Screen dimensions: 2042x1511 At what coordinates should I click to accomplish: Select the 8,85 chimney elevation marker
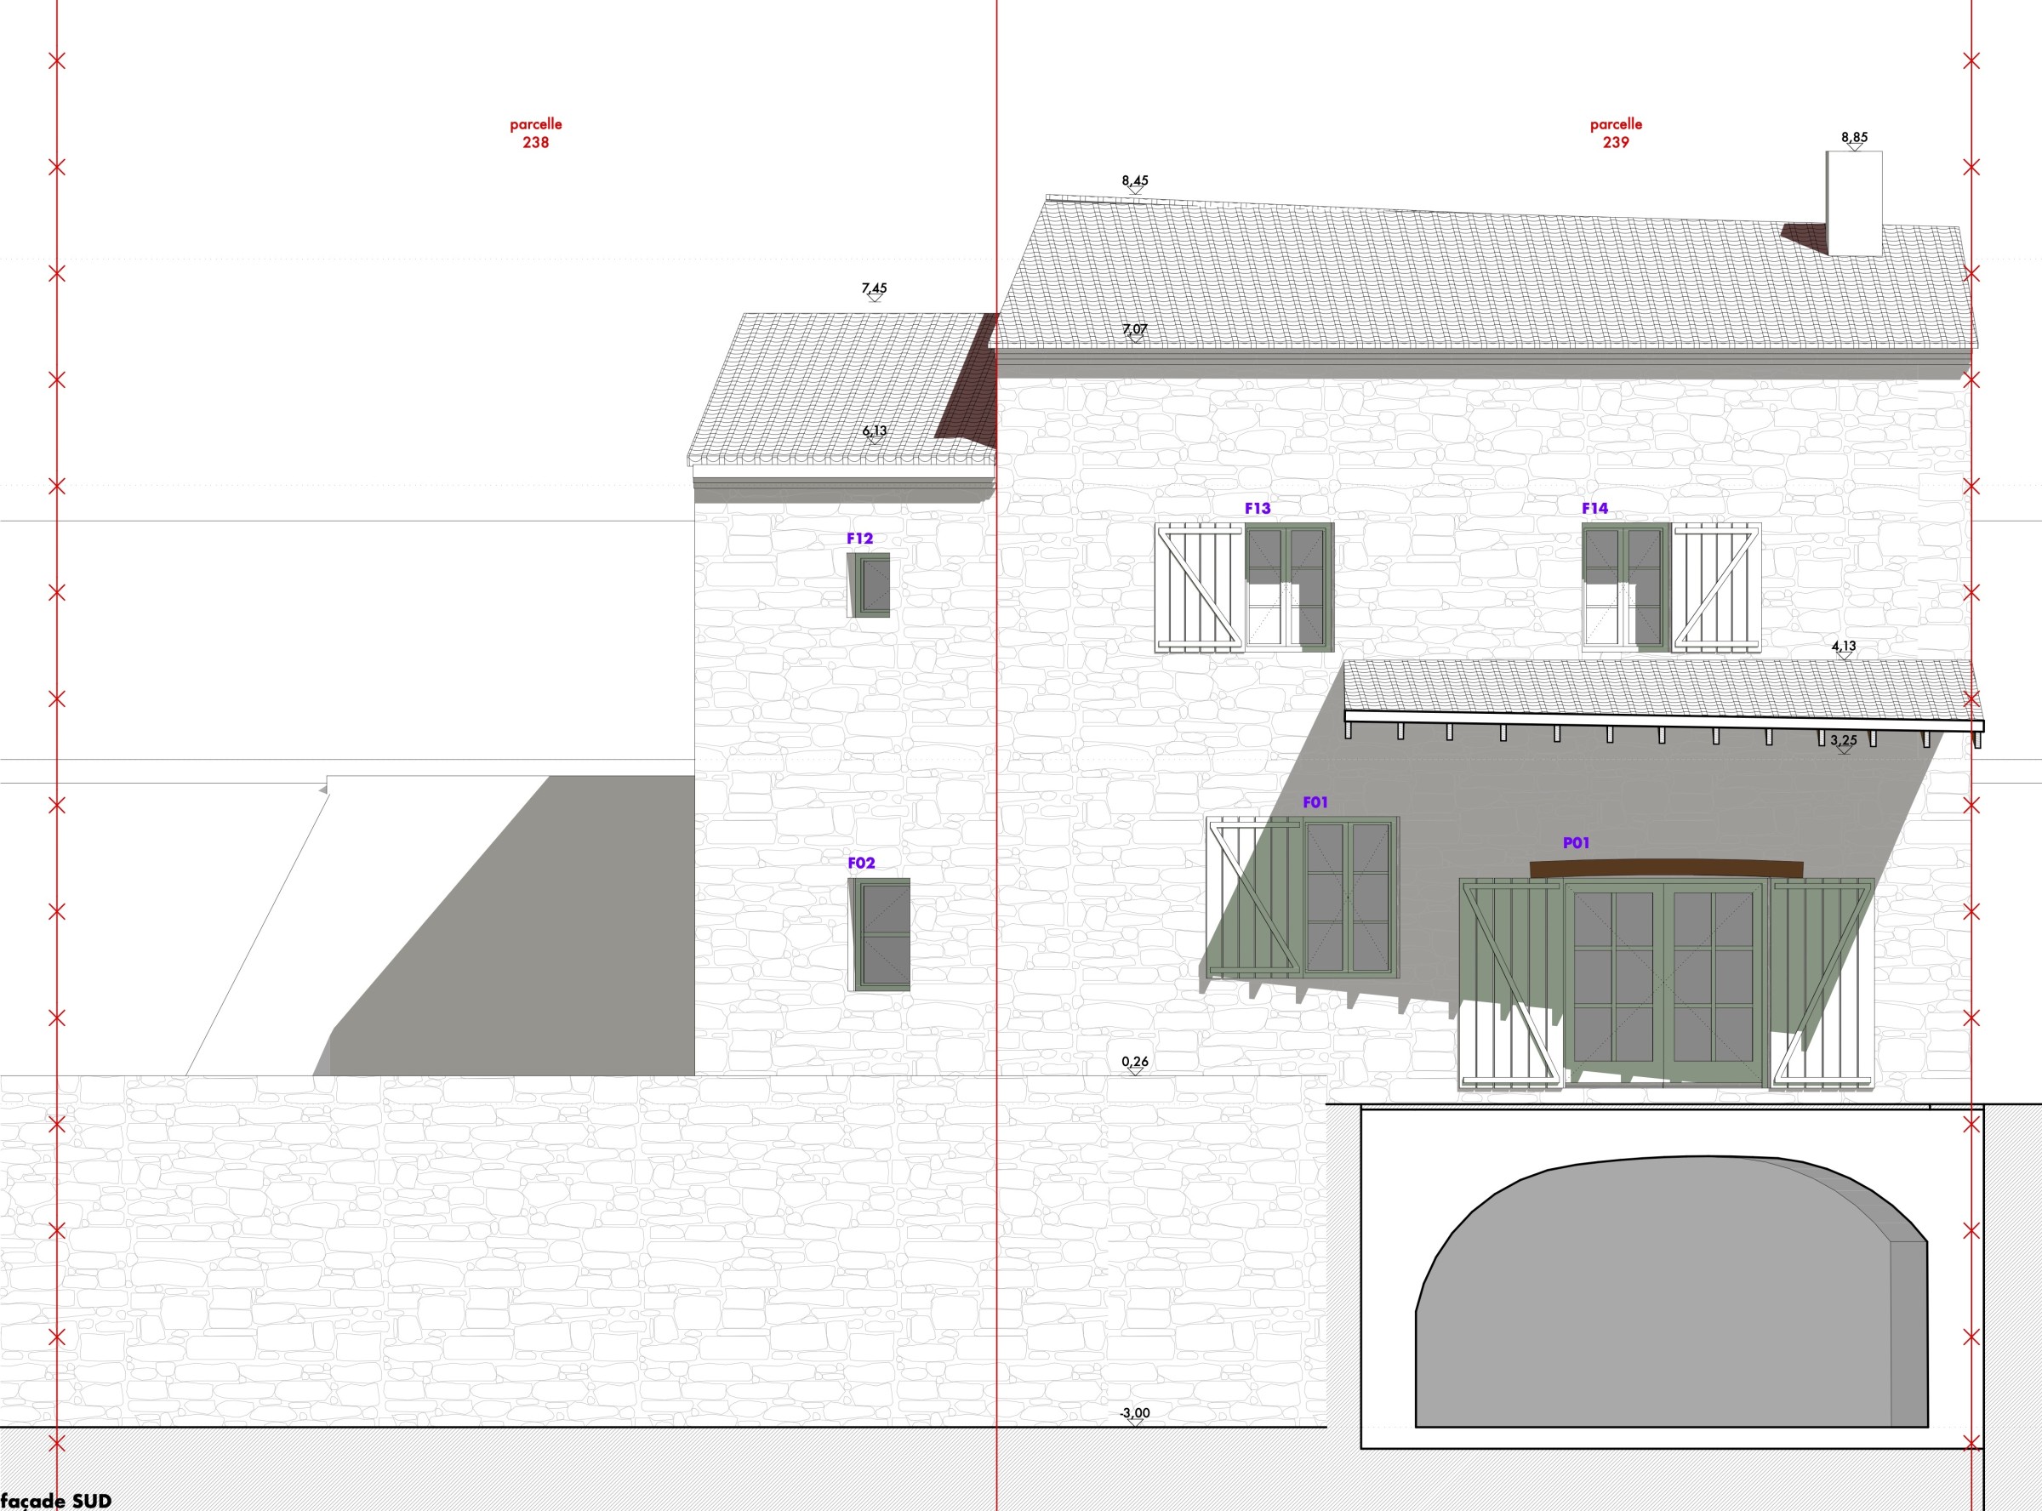pyautogui.click(x=1855, y=138)
